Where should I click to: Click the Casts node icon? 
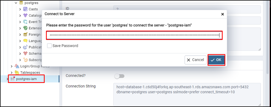(25, 9)
